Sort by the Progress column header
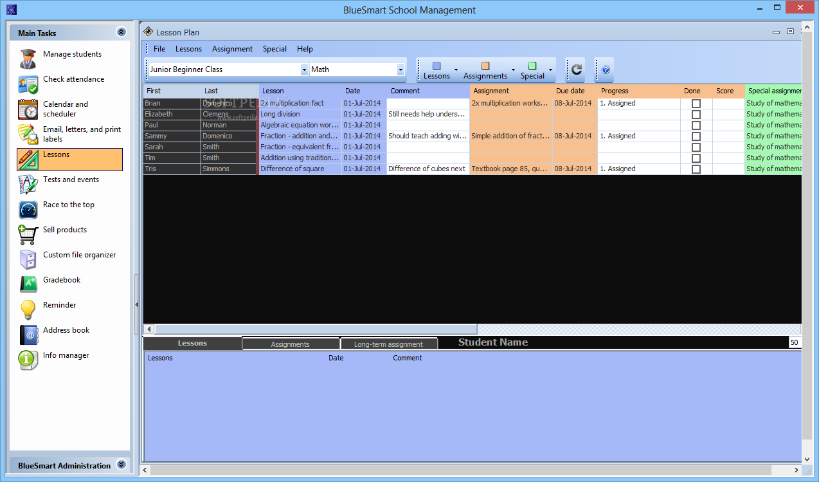The width and height of the screenshot is (819, 482). (639, 91)
